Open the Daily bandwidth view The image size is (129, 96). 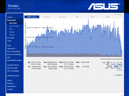click(x=11, y=29)
